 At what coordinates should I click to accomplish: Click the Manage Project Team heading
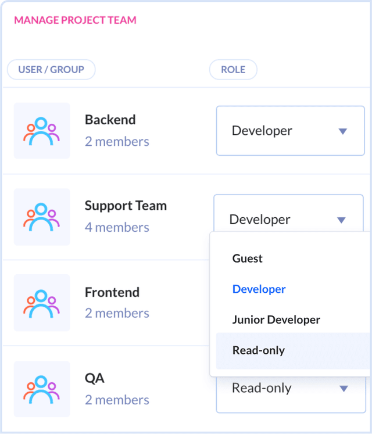click(x=75, y=20)
